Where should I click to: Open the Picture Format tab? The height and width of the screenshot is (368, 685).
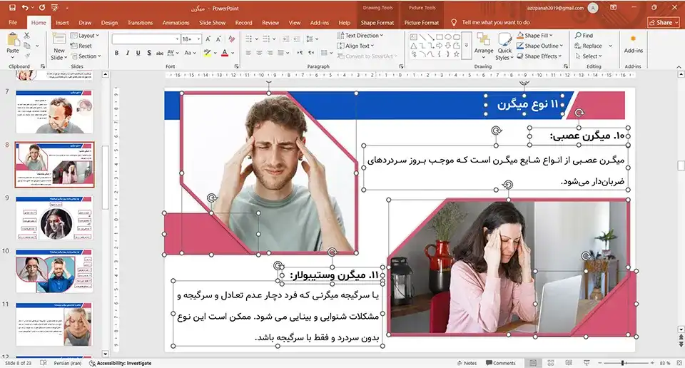[x=421, y=22]
